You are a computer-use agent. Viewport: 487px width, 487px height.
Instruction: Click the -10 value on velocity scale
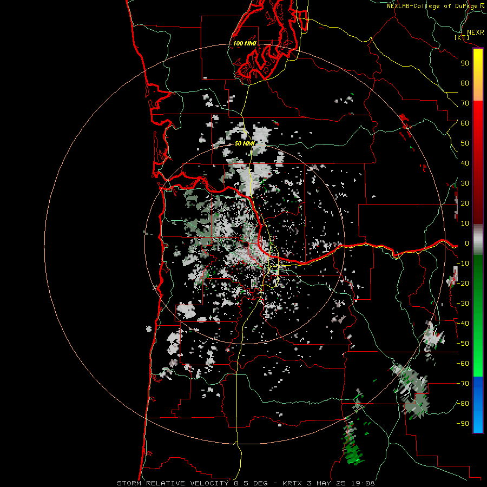tap(463, 264)
